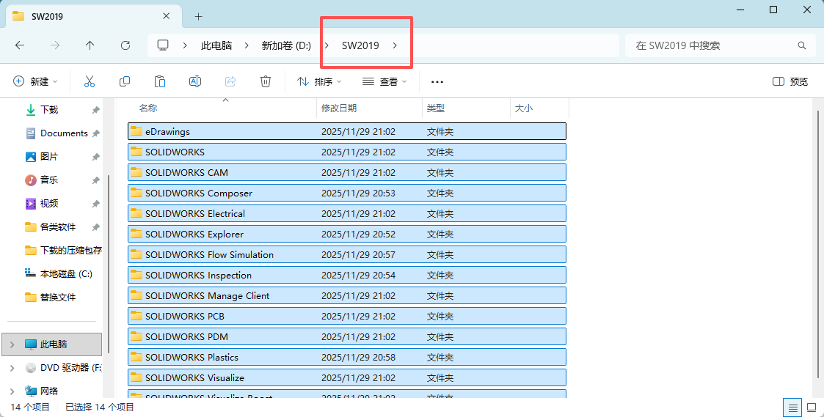Image resolution: width=824 pixels, height=417 pixels.
Task: Click the search magnifier icon
Action: coord(801,45)
